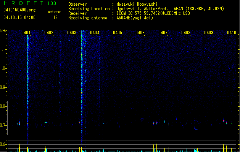The height and width of the screenshot is (152, 240).
Task: Click the kHz axis unit label
Action: [x=3, y=31]
